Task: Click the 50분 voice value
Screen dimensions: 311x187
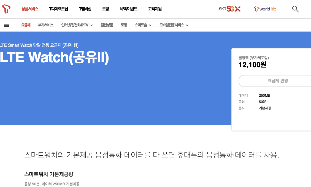Action: (262, 102)
